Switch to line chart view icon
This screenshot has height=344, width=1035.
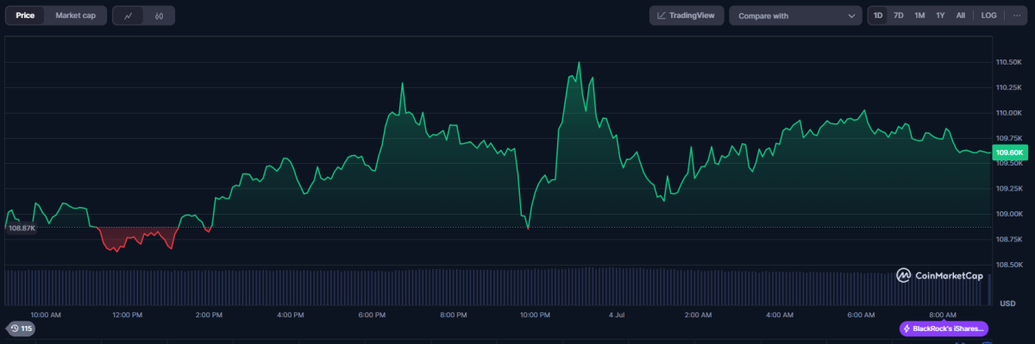tap(128, 16)
